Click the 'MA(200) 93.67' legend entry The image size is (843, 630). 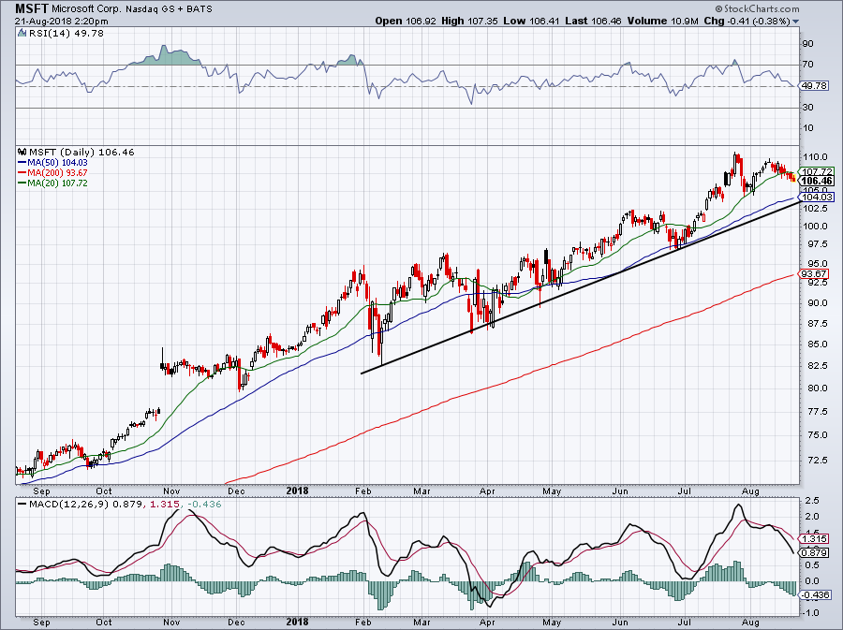(57, 172)
